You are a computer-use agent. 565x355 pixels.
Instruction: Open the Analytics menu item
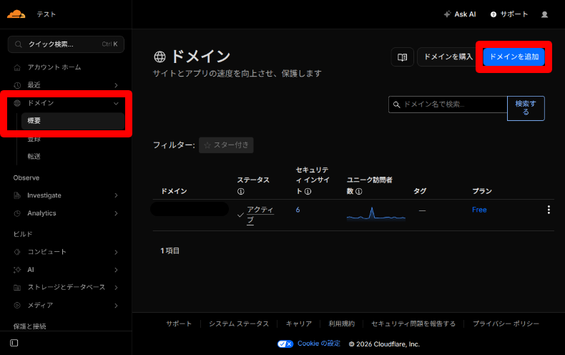tap(41, 213)
